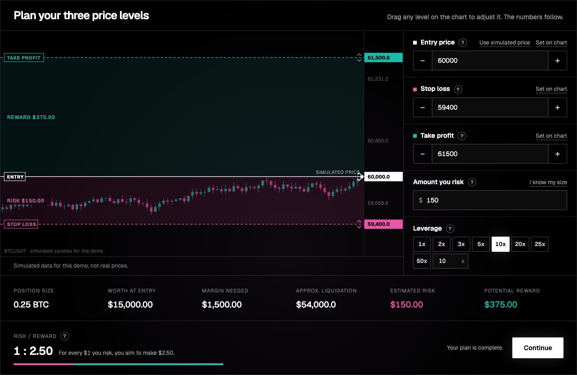Click 'Your plan is complete.' status text
This screenshot has width=577, height=375.
tap(475, 348)
